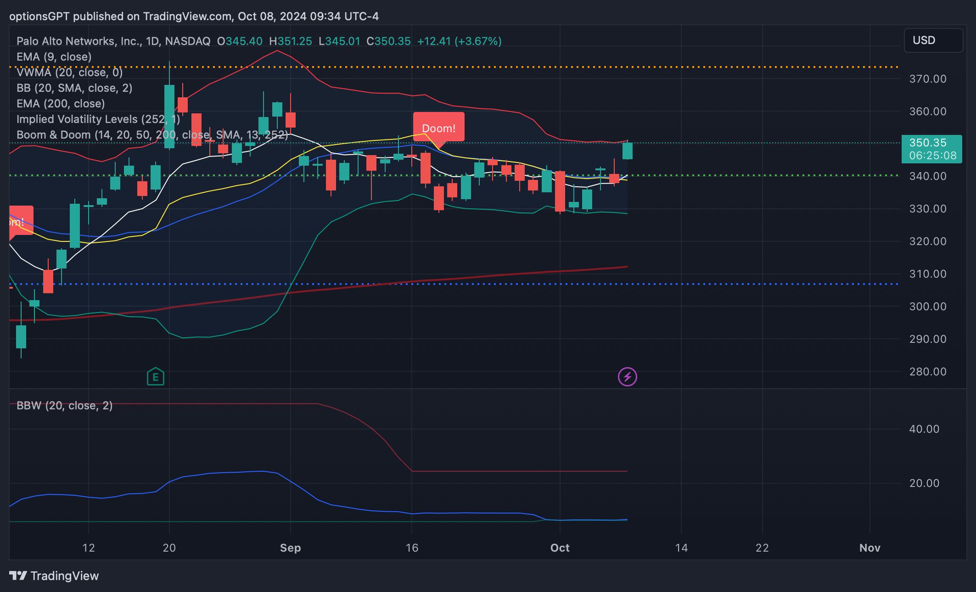Click the low price value L345.01

[x=339, y=41]
